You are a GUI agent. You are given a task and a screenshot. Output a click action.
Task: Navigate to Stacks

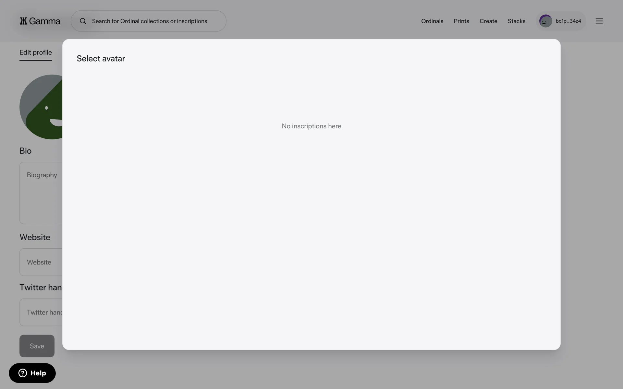point(516,21)
